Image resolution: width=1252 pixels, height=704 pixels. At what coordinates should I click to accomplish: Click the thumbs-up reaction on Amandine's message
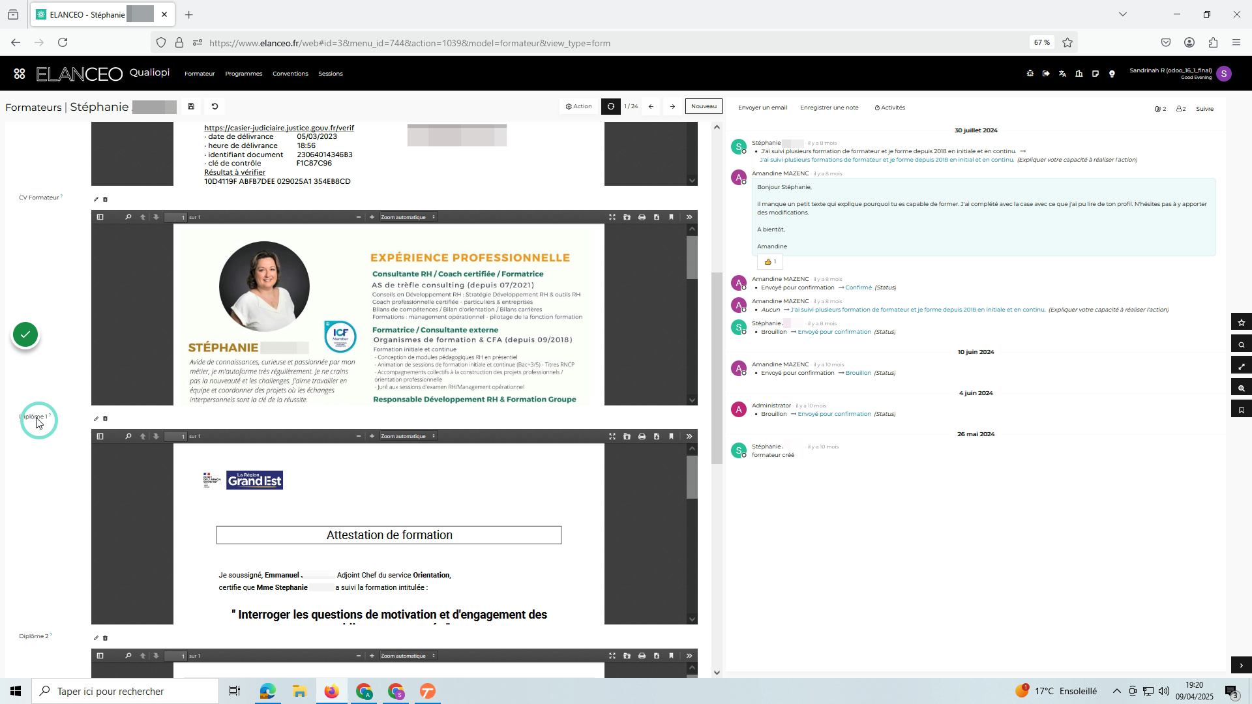click(x=770, y=262)
